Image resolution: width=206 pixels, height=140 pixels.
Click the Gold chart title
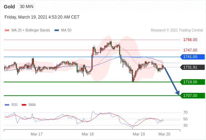[9, 7]
